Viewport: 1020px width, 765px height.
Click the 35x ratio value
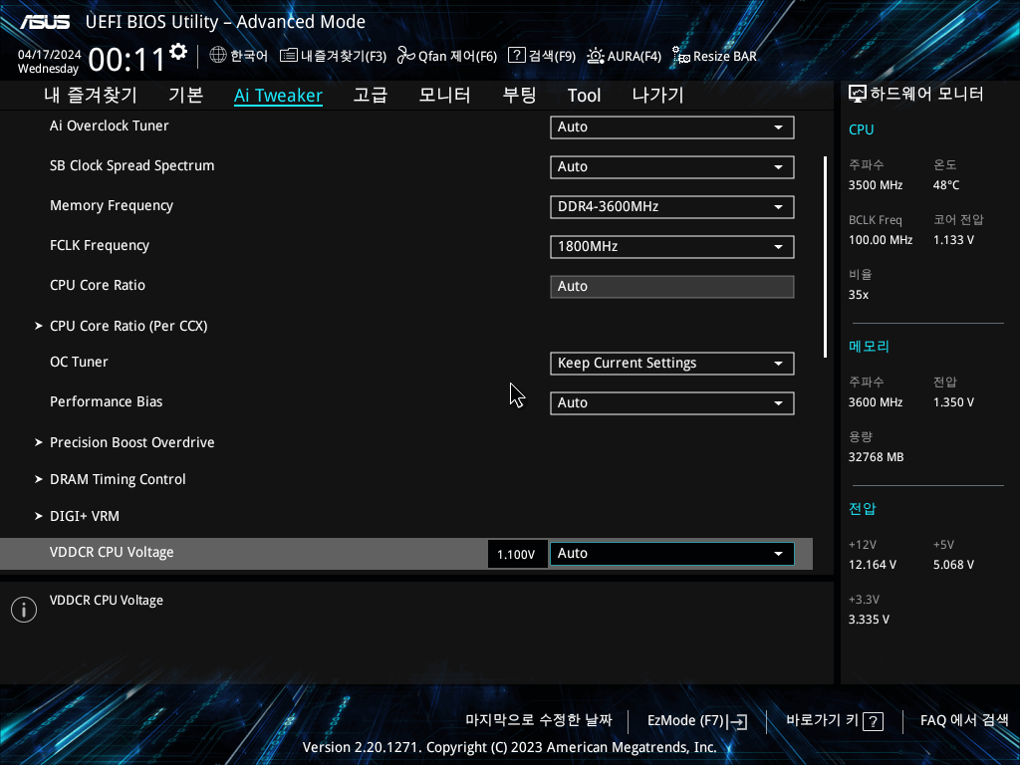click(859, 295)
